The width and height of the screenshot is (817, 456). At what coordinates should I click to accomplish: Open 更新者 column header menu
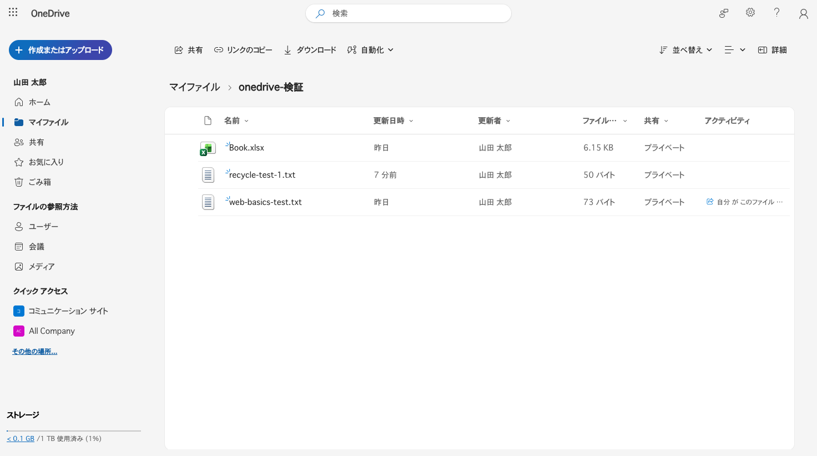(x=495, y=121)
